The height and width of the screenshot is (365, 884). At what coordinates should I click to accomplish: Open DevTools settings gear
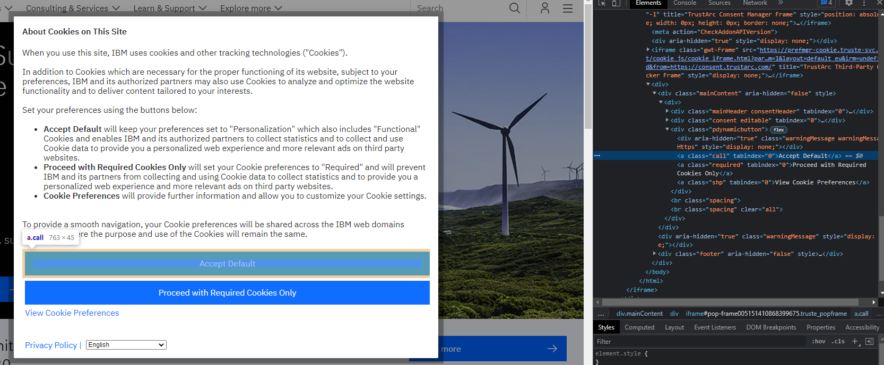click(849, 3)
